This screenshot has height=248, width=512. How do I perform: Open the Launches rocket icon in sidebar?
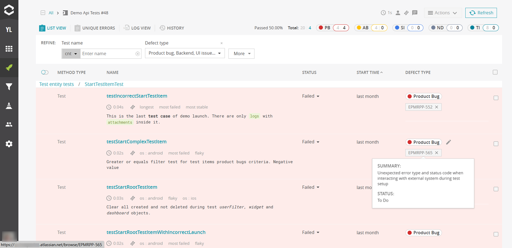(x=9, y=67)
